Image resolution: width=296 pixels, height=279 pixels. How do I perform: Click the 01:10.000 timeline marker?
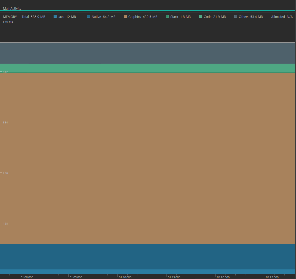tap(125, 277)
